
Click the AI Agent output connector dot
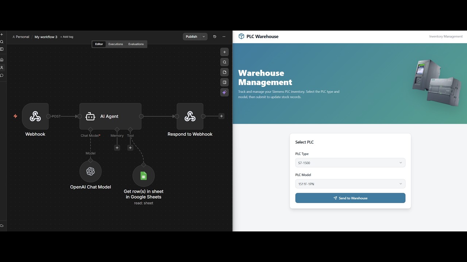[141, 116]
